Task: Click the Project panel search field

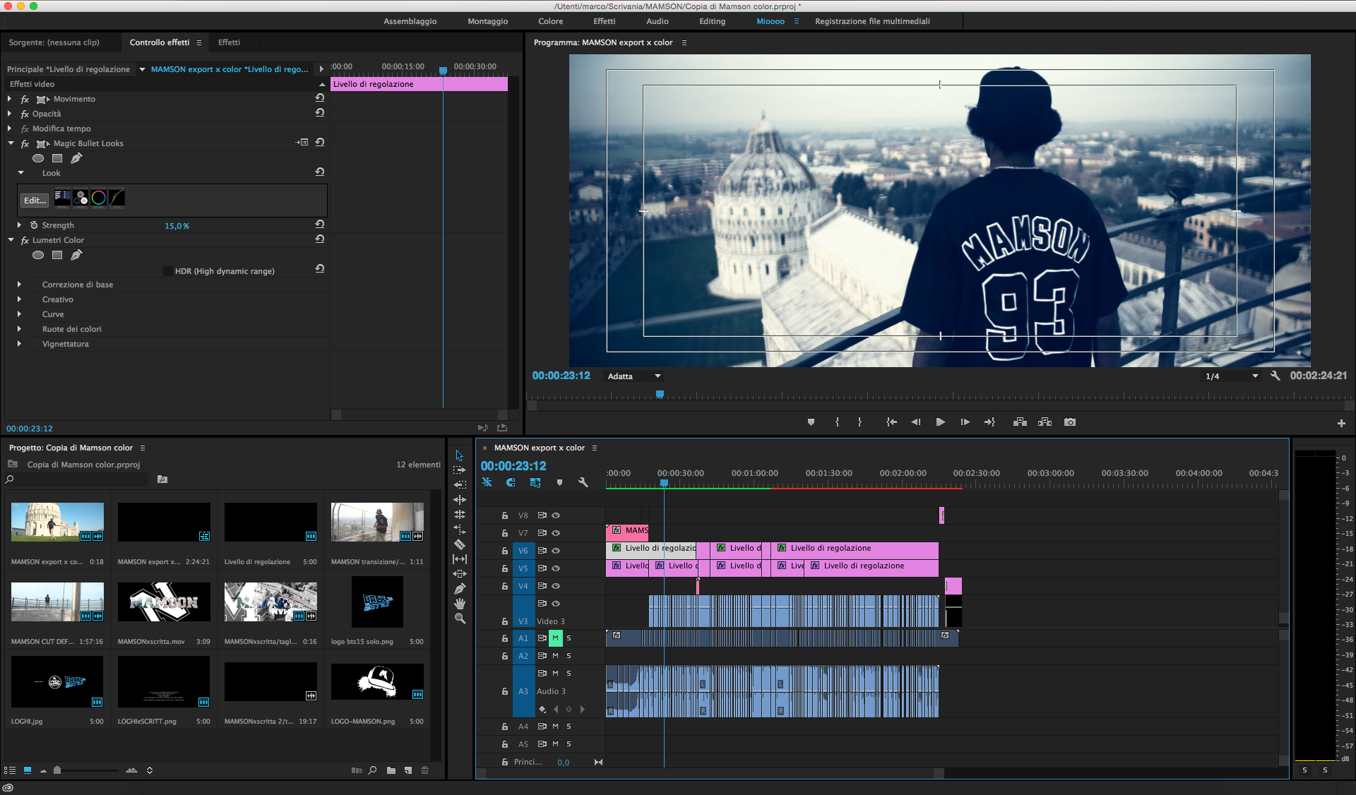Action: [81, 479]
